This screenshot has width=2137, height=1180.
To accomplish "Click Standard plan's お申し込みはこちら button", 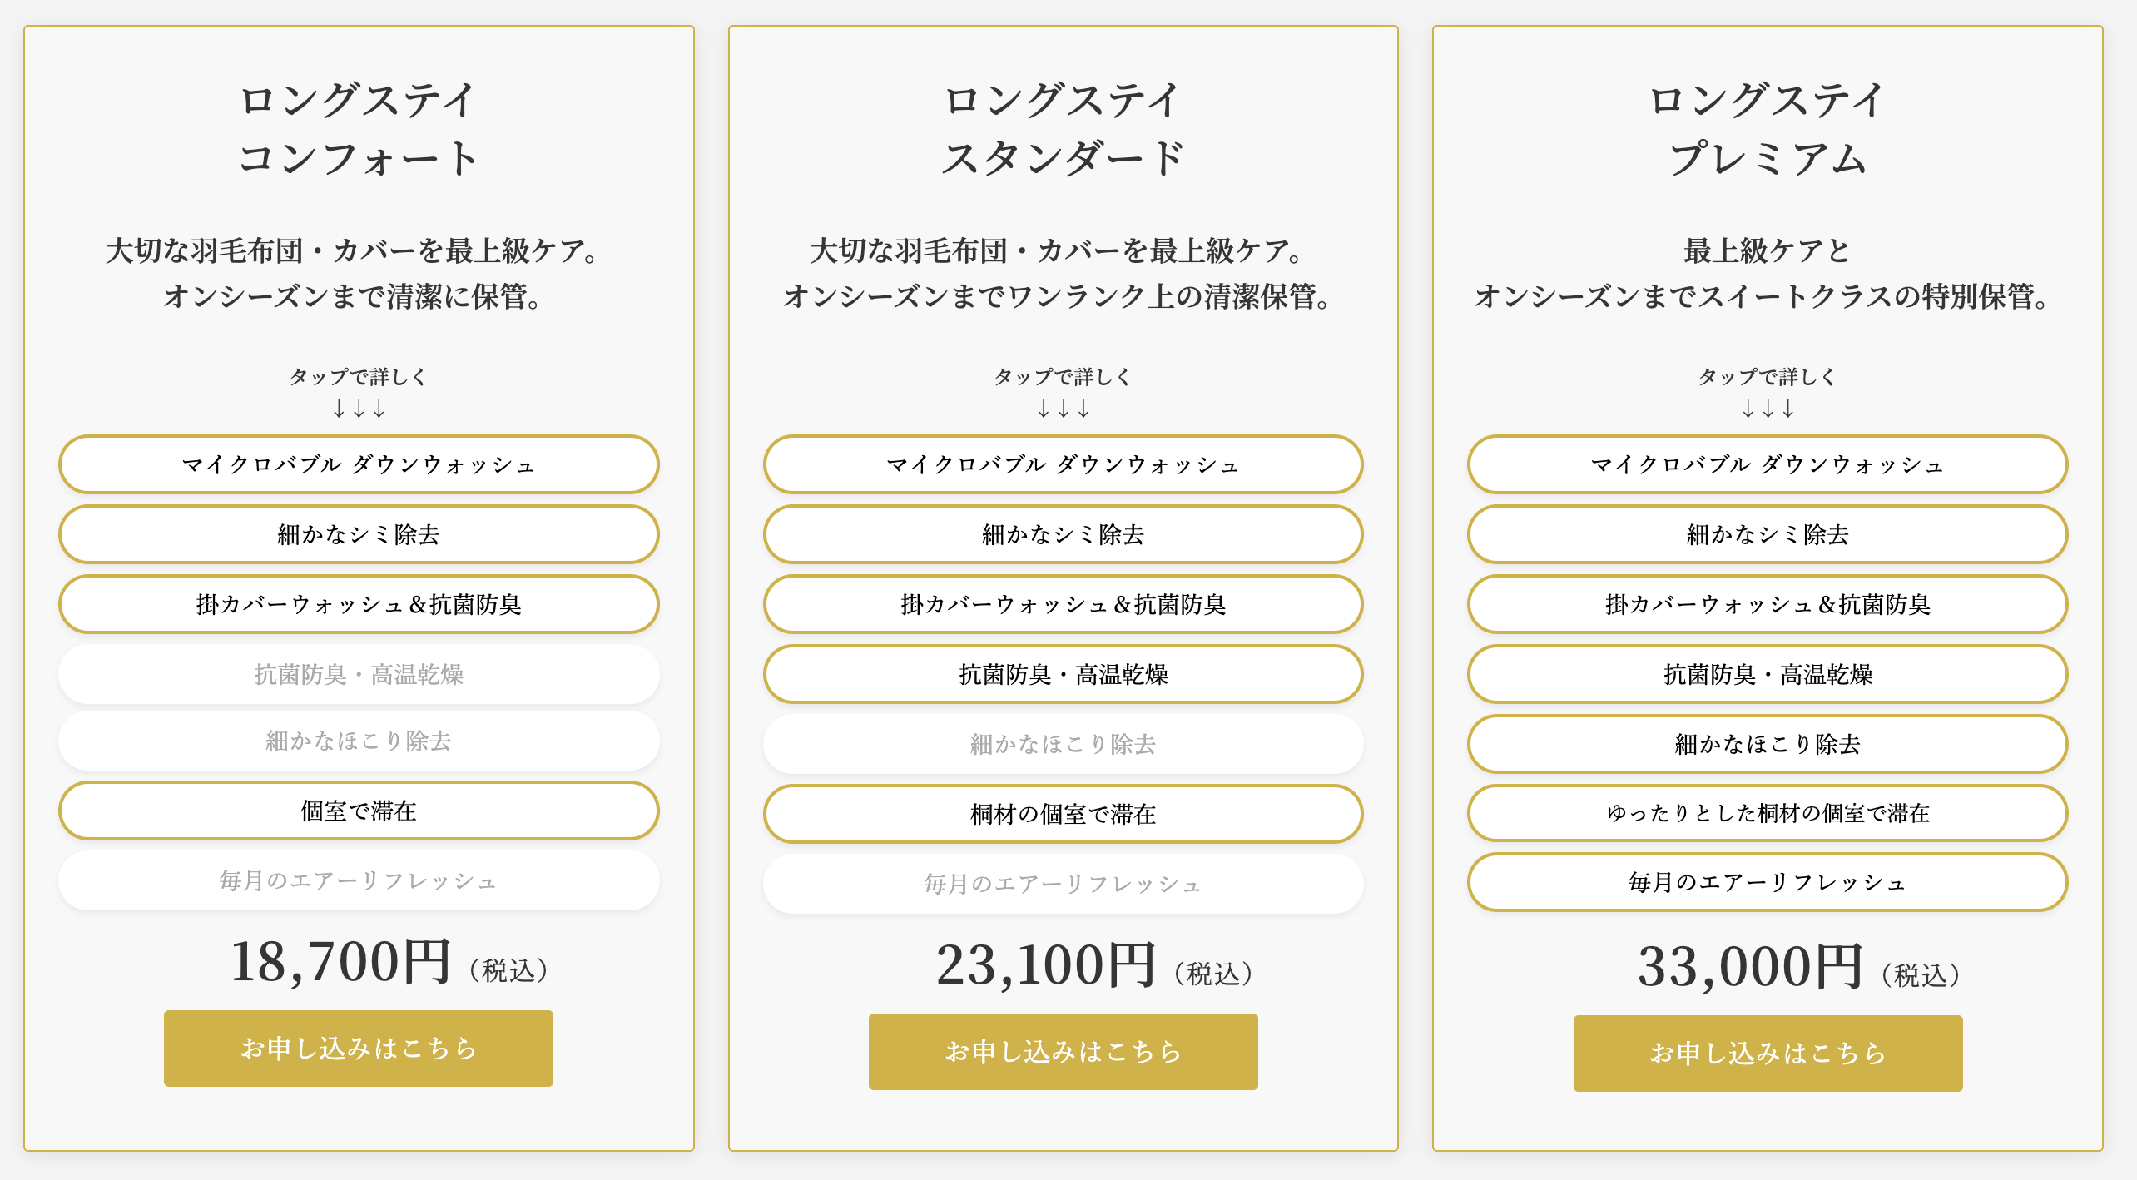I will [1063, 1051].
